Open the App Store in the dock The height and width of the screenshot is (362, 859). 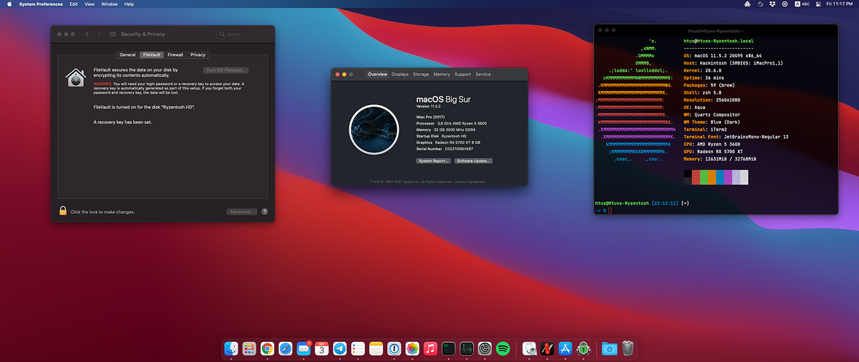click(x=565, y=348)
